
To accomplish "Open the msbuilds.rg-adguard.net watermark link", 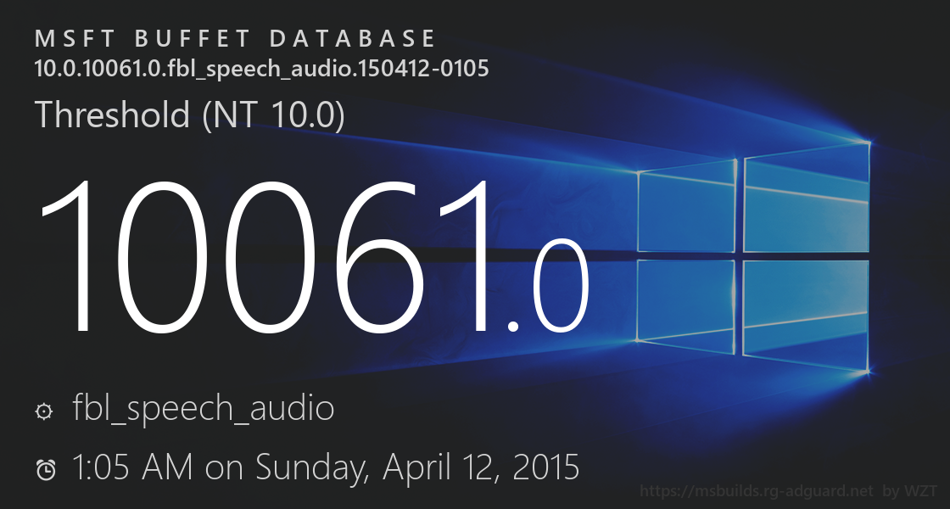I will [756, 490].
